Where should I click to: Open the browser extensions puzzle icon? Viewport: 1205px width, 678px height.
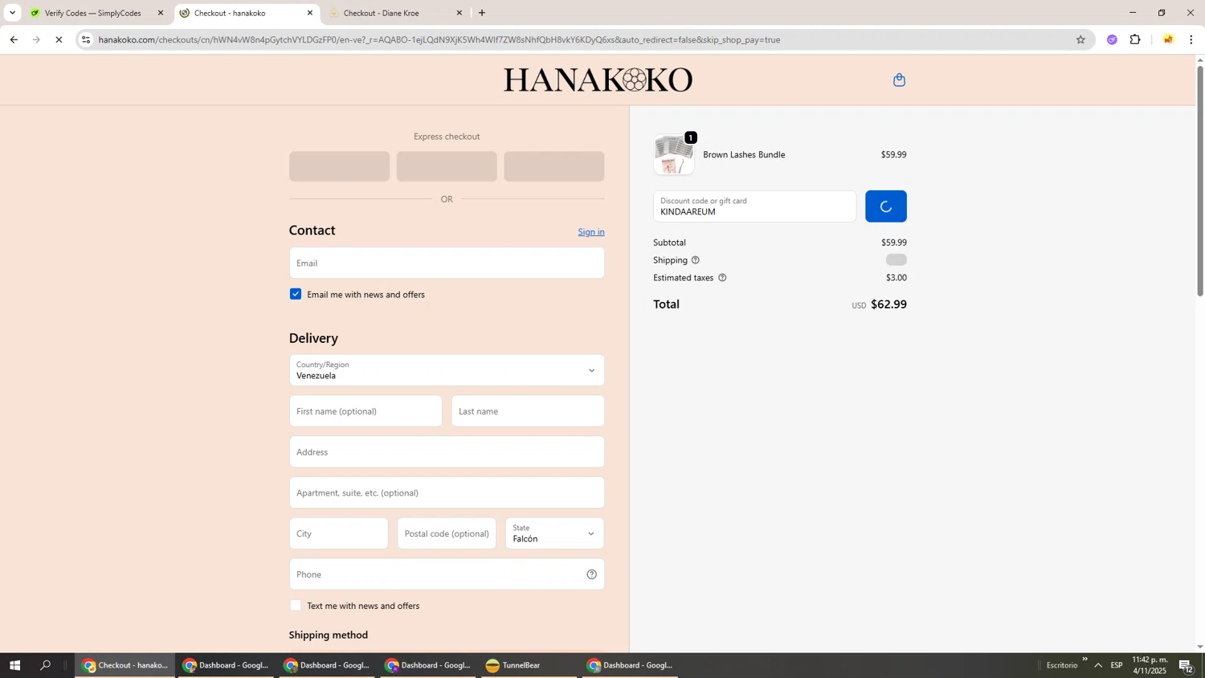pyautogui.click(x=1135, y=39)
